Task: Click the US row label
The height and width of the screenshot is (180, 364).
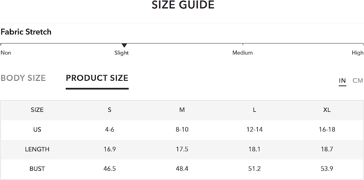Action: click(37, 129)
